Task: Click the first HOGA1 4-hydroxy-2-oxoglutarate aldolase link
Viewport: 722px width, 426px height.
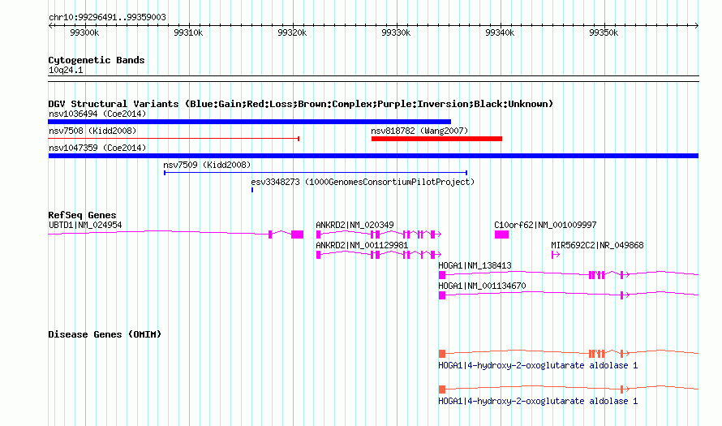Action: click(538, 366)
